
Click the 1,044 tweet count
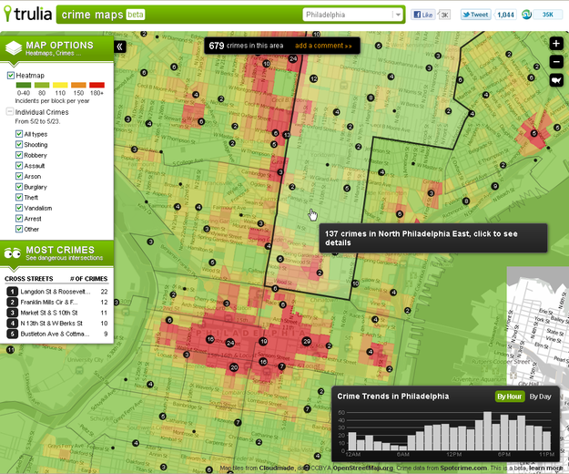point(505,15)
